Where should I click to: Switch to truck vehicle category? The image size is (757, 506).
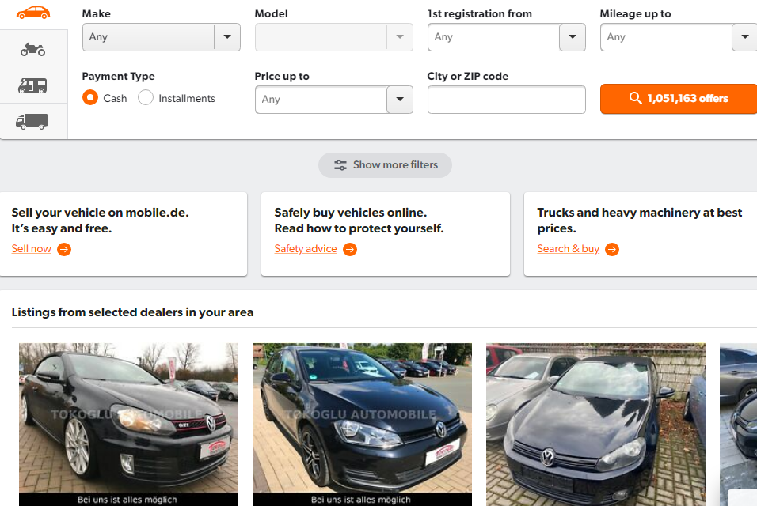tap(33, 121)
